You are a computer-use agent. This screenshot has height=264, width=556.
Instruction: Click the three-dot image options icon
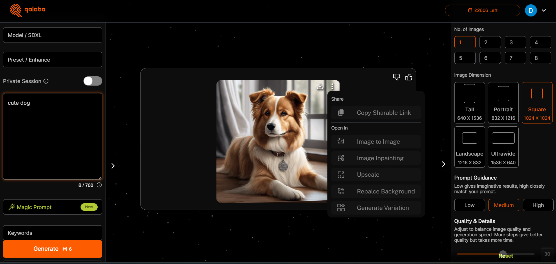click(x=332, y=86)
